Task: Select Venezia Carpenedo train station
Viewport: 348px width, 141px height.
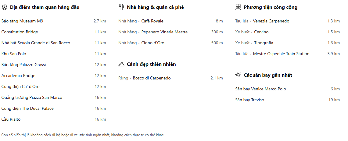Action: coord(271,21)
